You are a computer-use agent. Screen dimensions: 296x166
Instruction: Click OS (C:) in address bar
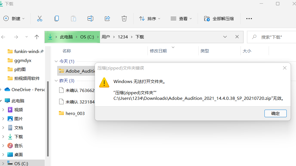pyautogui.click(x=87, y=37)
